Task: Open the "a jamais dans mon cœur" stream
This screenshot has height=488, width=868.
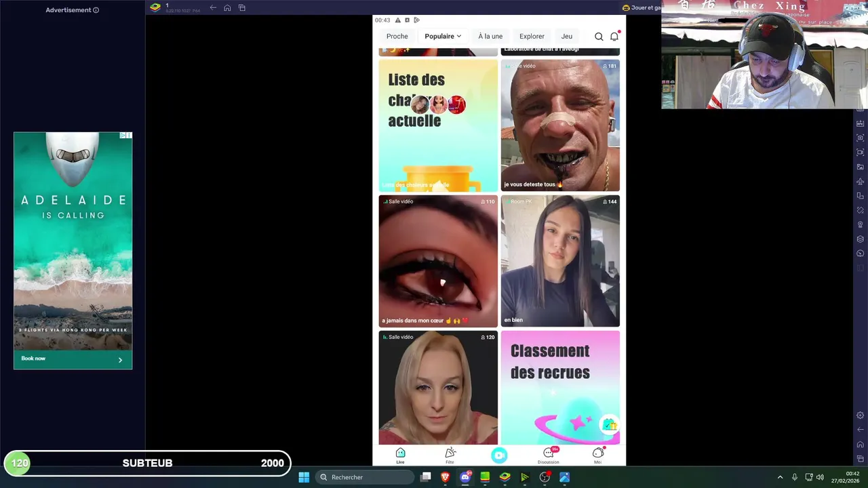Action: (438, 261)
